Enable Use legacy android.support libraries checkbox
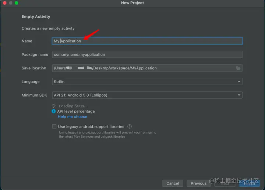The height and width of the screenshot is (190, 265). point(54,127)
